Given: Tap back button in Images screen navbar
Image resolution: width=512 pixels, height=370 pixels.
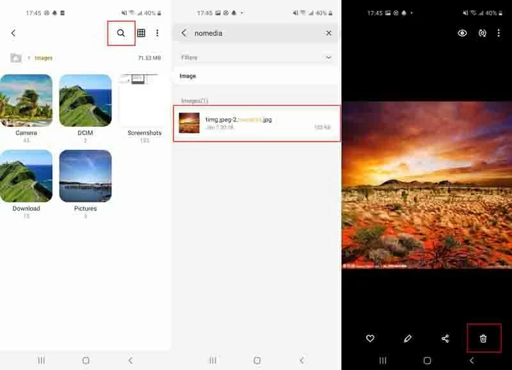Looking at the screenshot, I should (131, 360).
